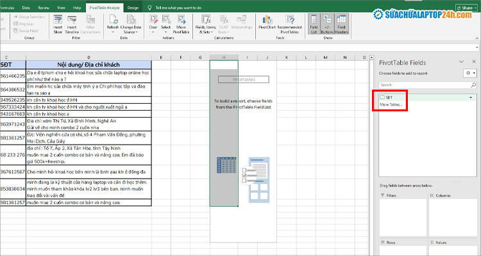481x256 pixels.
Task: Open PivotTable Fields gear settings dropdown
Action: [x=469, y=74]
